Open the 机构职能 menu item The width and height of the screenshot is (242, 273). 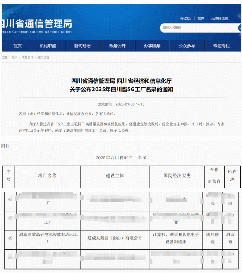[48, 46]
